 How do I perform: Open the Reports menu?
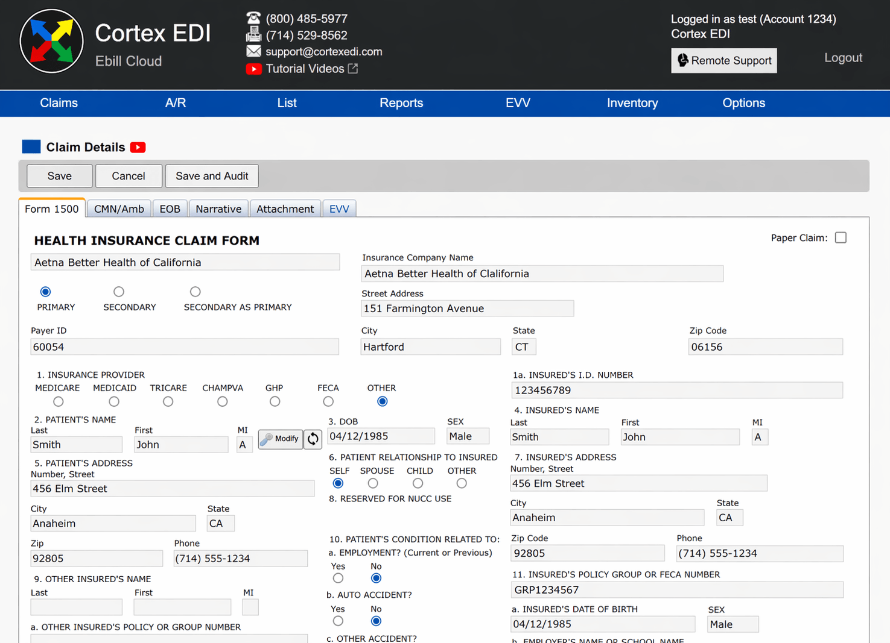click(401, 103)
